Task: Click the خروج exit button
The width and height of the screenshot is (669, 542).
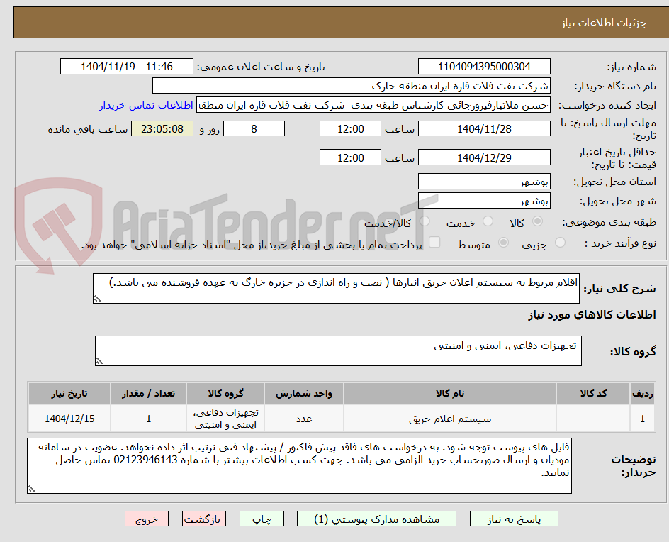Action: click(146, 519)
